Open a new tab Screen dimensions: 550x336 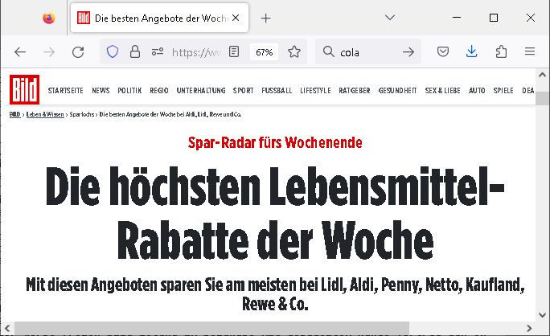[266, 18]
